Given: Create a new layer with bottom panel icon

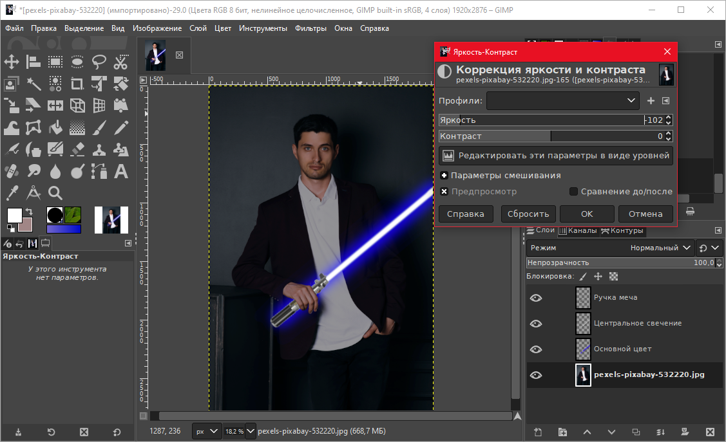Looking at the screenshot, I should (537, 432).
